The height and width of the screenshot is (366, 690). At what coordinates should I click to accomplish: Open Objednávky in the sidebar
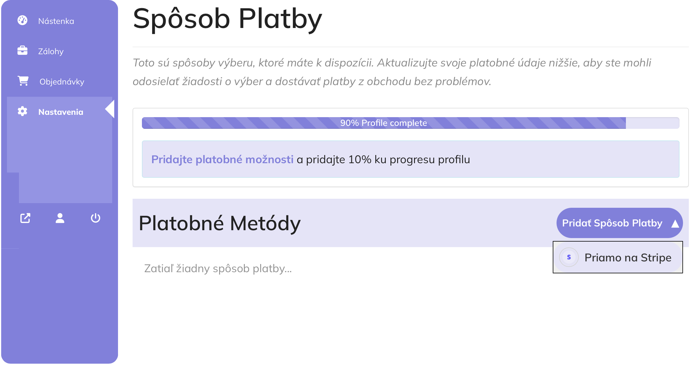point(62,82)
